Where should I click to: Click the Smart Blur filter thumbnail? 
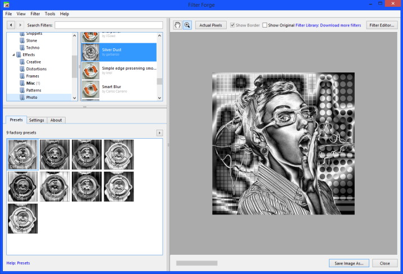point(90,89)
